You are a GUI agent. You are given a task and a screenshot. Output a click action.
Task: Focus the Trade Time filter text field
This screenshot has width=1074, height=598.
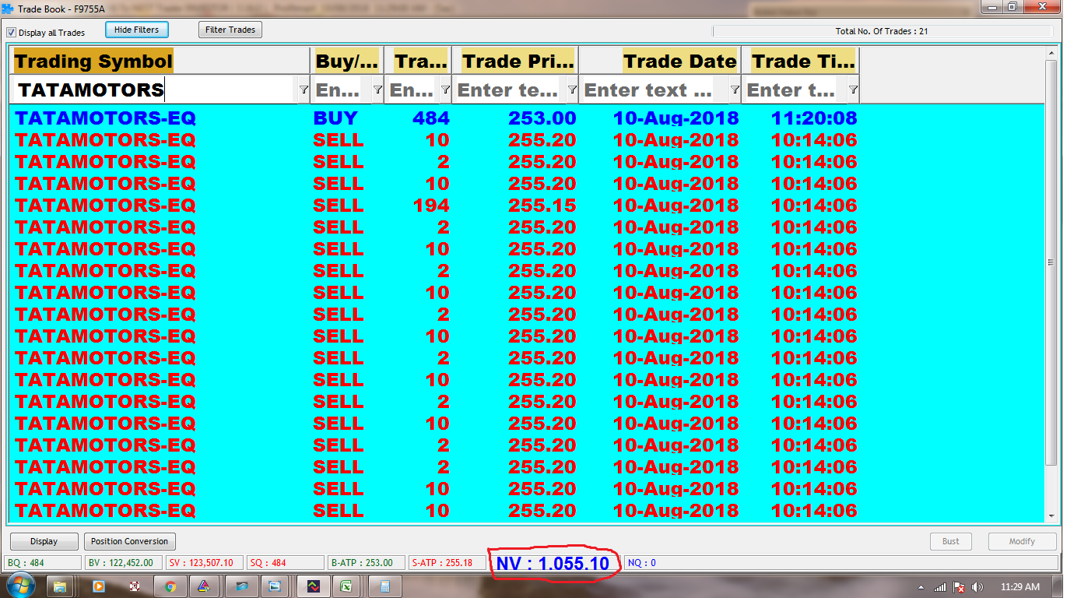pyautogui.click(x=795, y=90)
